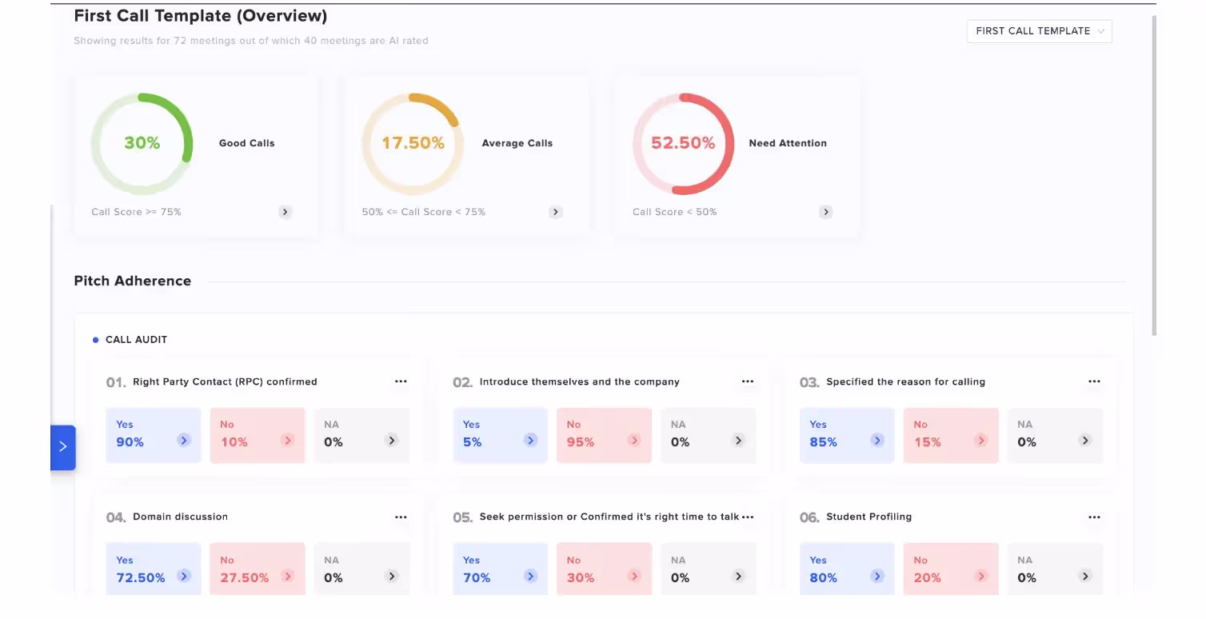This screenshot has width=1206, height=619.
Task: View No 20% arrow for Student Profiling
Action: (x=981, y=576)
